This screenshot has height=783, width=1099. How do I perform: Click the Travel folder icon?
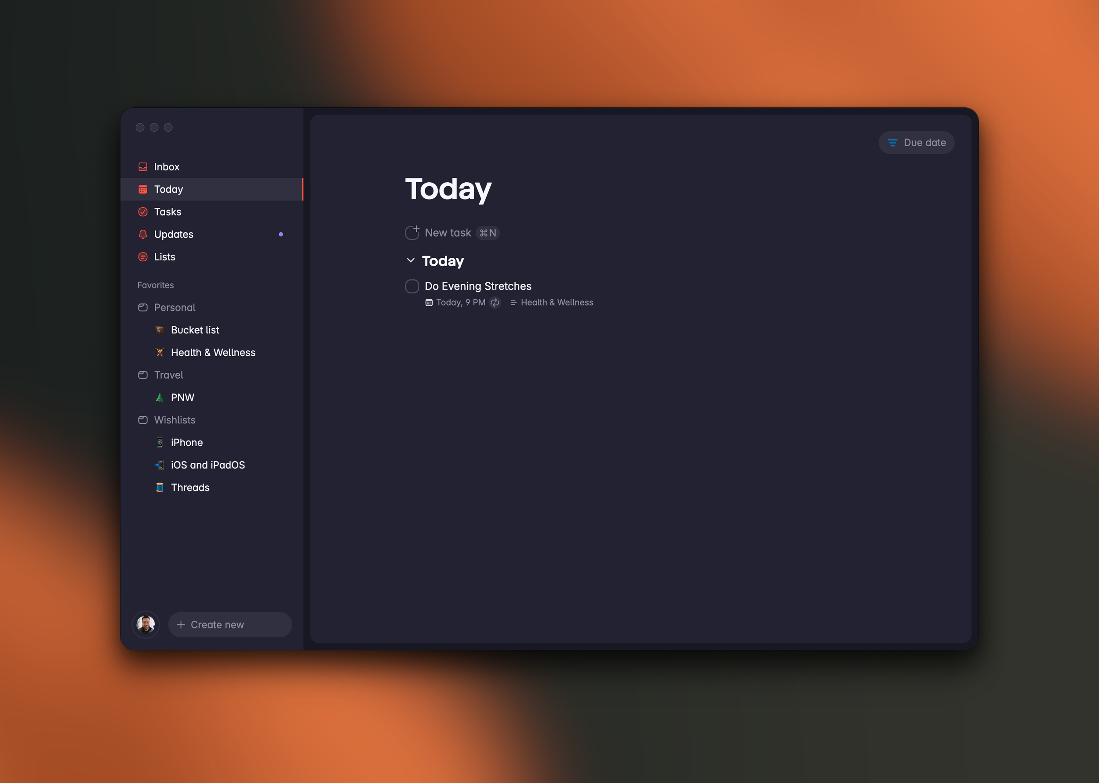click(143, 375)
